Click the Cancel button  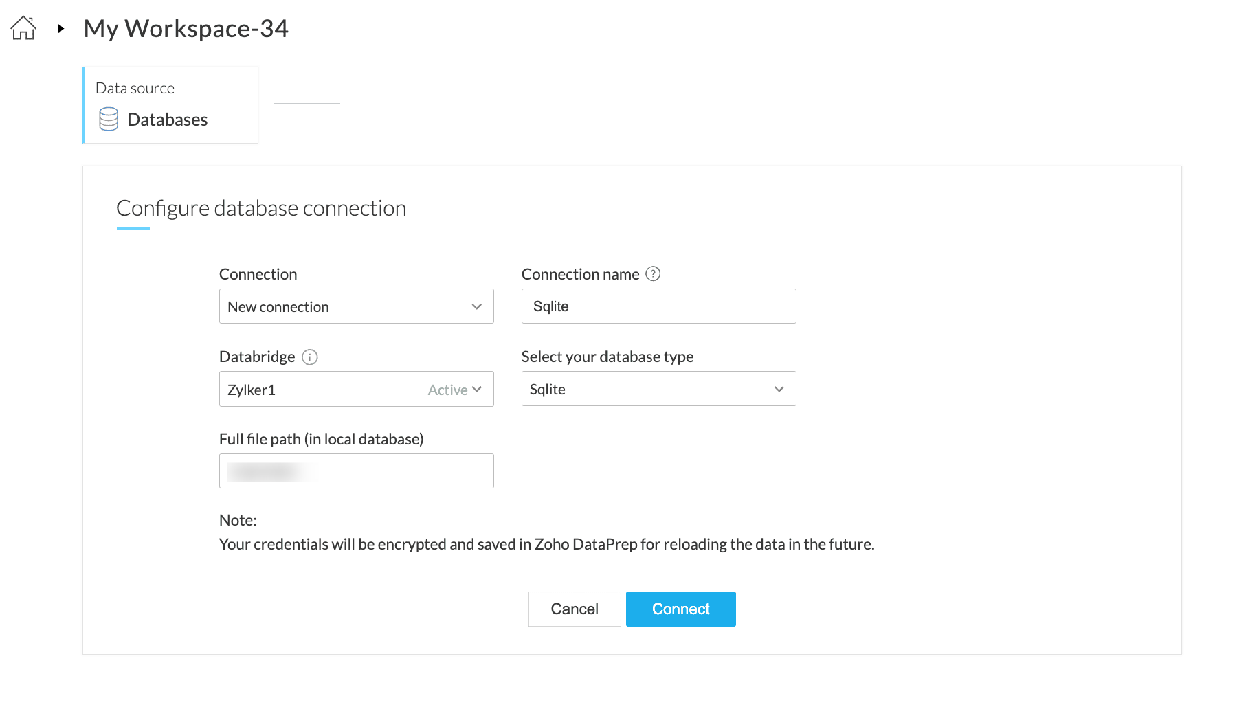click(575, 609)
